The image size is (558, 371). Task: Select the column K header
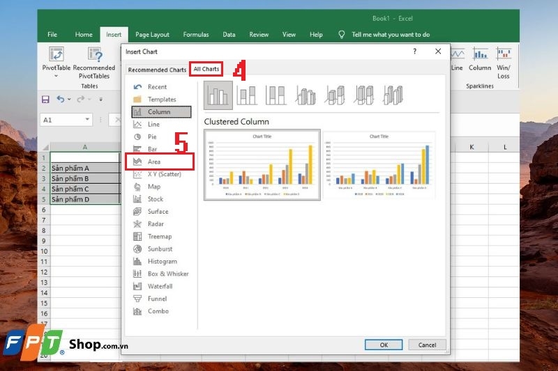click(472, 147)
